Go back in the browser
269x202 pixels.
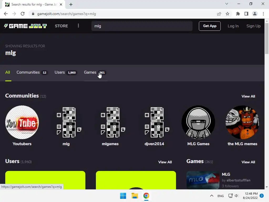pos(6,14)
